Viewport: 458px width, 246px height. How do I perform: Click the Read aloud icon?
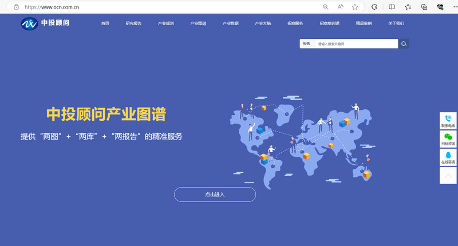(340, 7)
